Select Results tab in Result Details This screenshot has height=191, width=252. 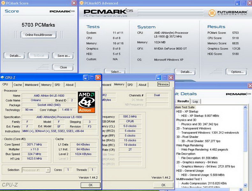(x=183, y=101)
